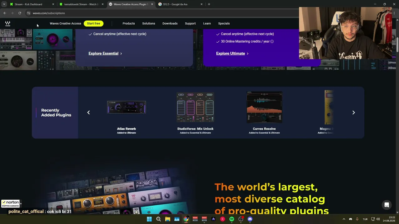Screen dimensions: 399x224
Task: Click the Explore Essential link
Action: pyautogui.click(x=105, y=54)
